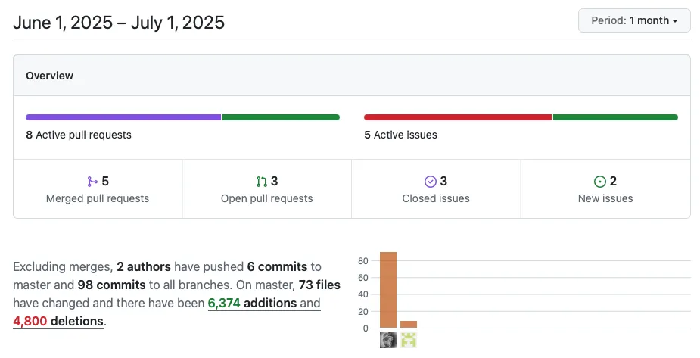Click the second contributor's green identicon avatar
Screen dimensions: 700x358
(409, 340)
